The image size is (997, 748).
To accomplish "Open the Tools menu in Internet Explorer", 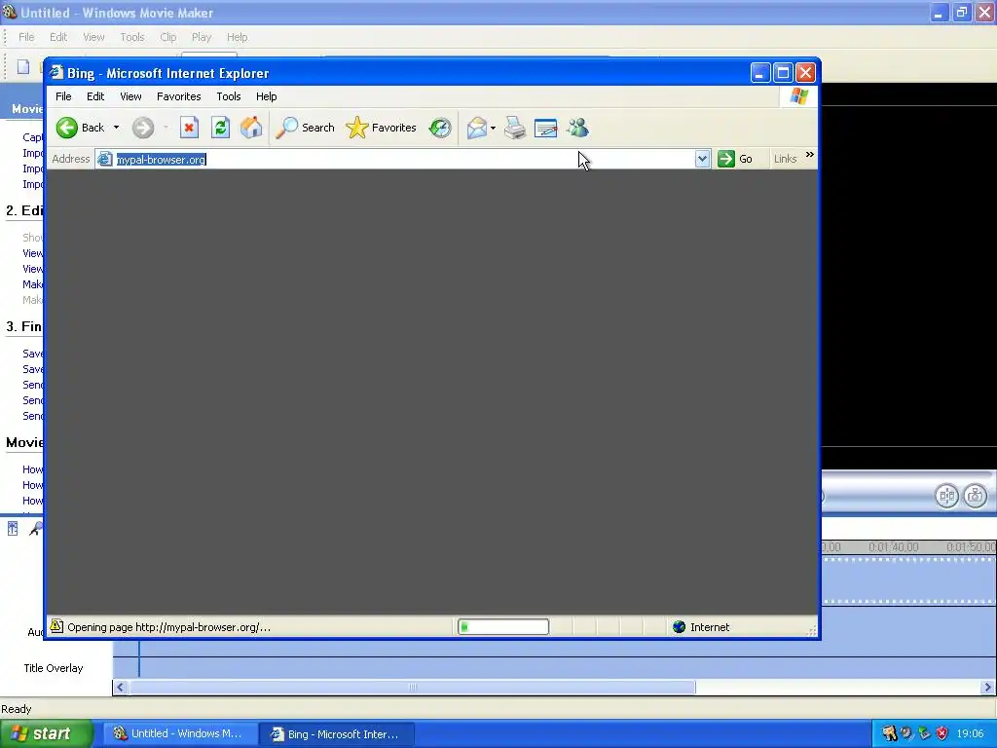I will point(228,96).
